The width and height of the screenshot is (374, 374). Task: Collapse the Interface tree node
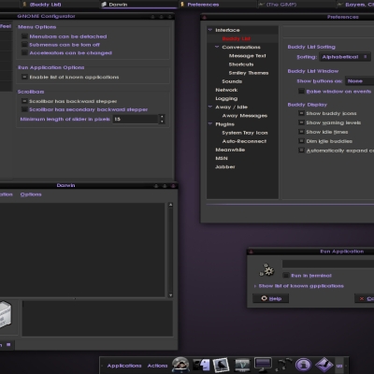tap(210, 30)
